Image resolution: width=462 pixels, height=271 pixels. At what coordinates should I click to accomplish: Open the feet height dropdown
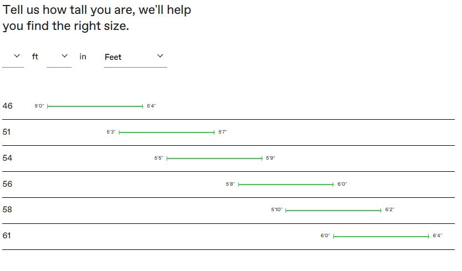[x=13, y=57]
